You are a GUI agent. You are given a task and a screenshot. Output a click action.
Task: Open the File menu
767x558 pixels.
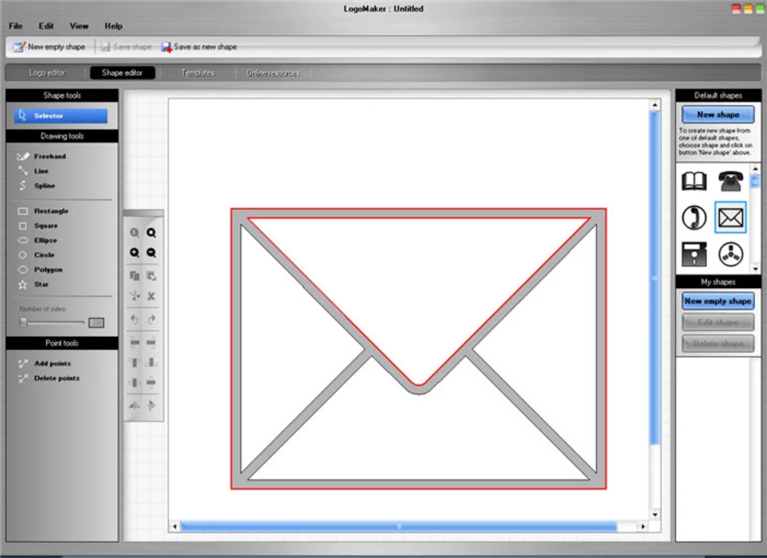(x=16, y=26)
